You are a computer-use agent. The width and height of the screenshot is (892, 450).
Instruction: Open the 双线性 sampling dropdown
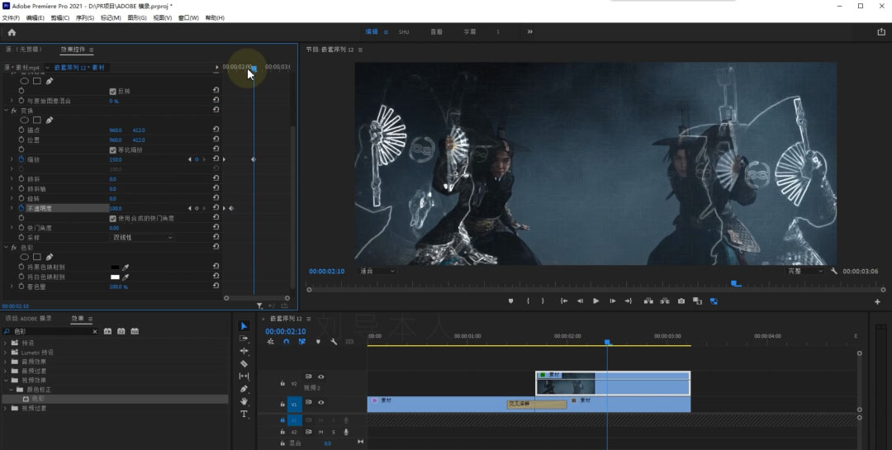pos(142,237)
